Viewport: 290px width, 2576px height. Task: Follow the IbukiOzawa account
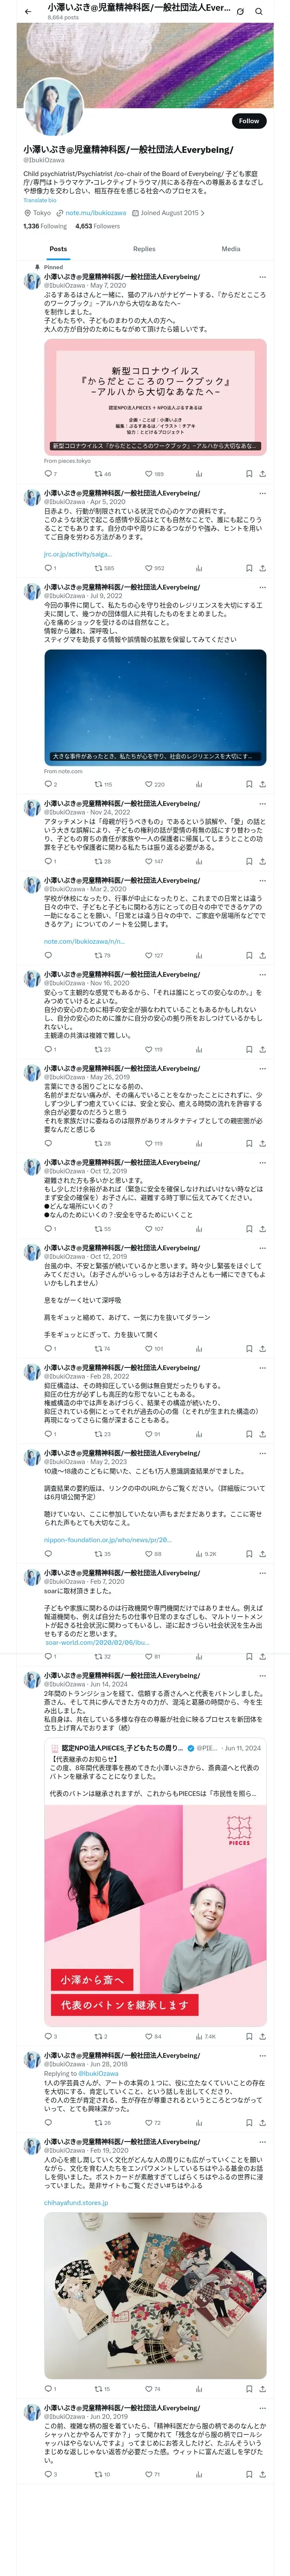tap(249, 120)
